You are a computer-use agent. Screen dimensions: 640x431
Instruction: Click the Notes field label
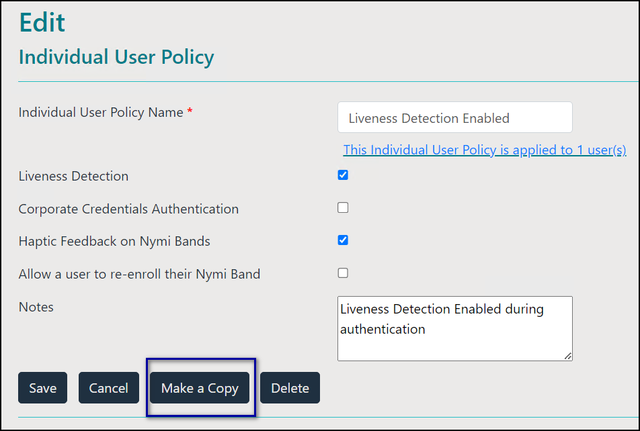coord(36,307)
